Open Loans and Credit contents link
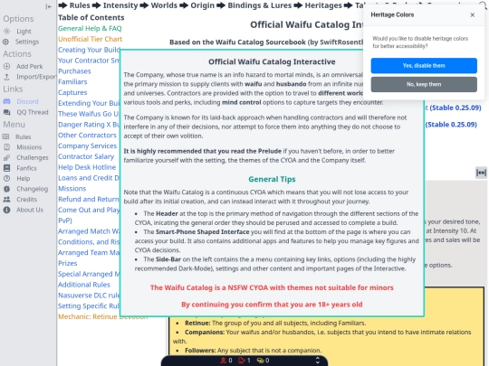 click(x=89, y=178)
